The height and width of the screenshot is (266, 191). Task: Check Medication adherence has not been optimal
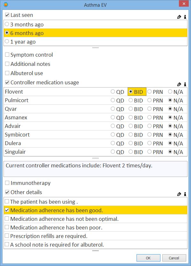point(7,219)
